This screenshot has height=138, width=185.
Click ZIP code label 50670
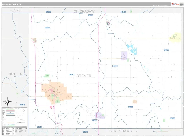tap(22, 105)
